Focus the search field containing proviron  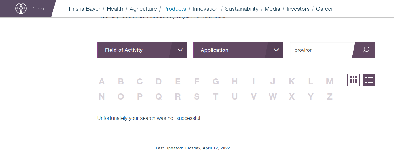point(321,50)
